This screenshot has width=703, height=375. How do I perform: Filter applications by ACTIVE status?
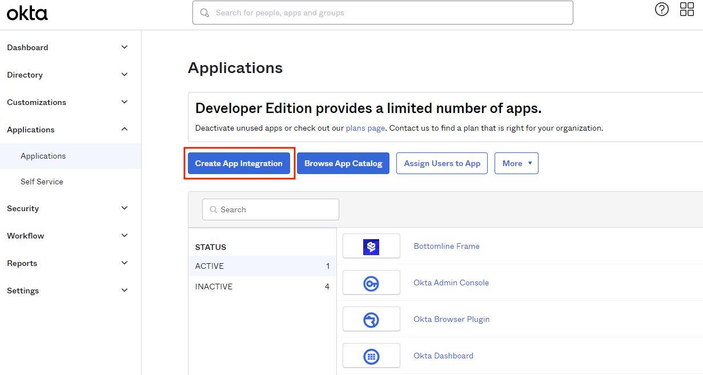tap(210, 266)
